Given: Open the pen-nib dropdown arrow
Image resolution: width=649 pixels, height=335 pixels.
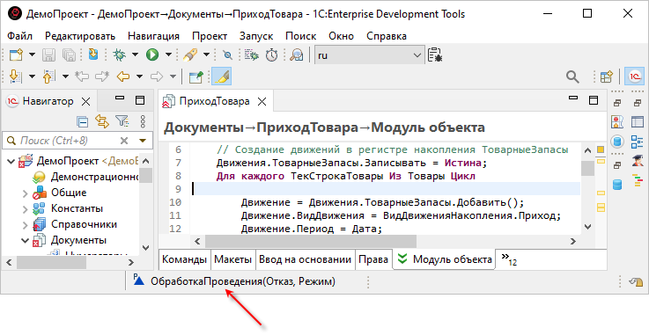Looking at the screenshot, I should pyautogui.click(x=206, y=55).
